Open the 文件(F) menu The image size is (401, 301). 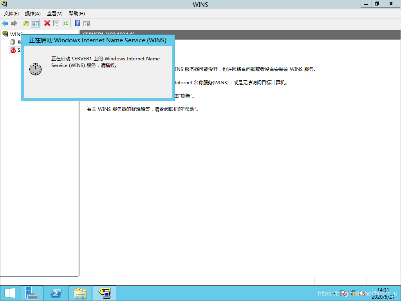(x=11, y=14)
